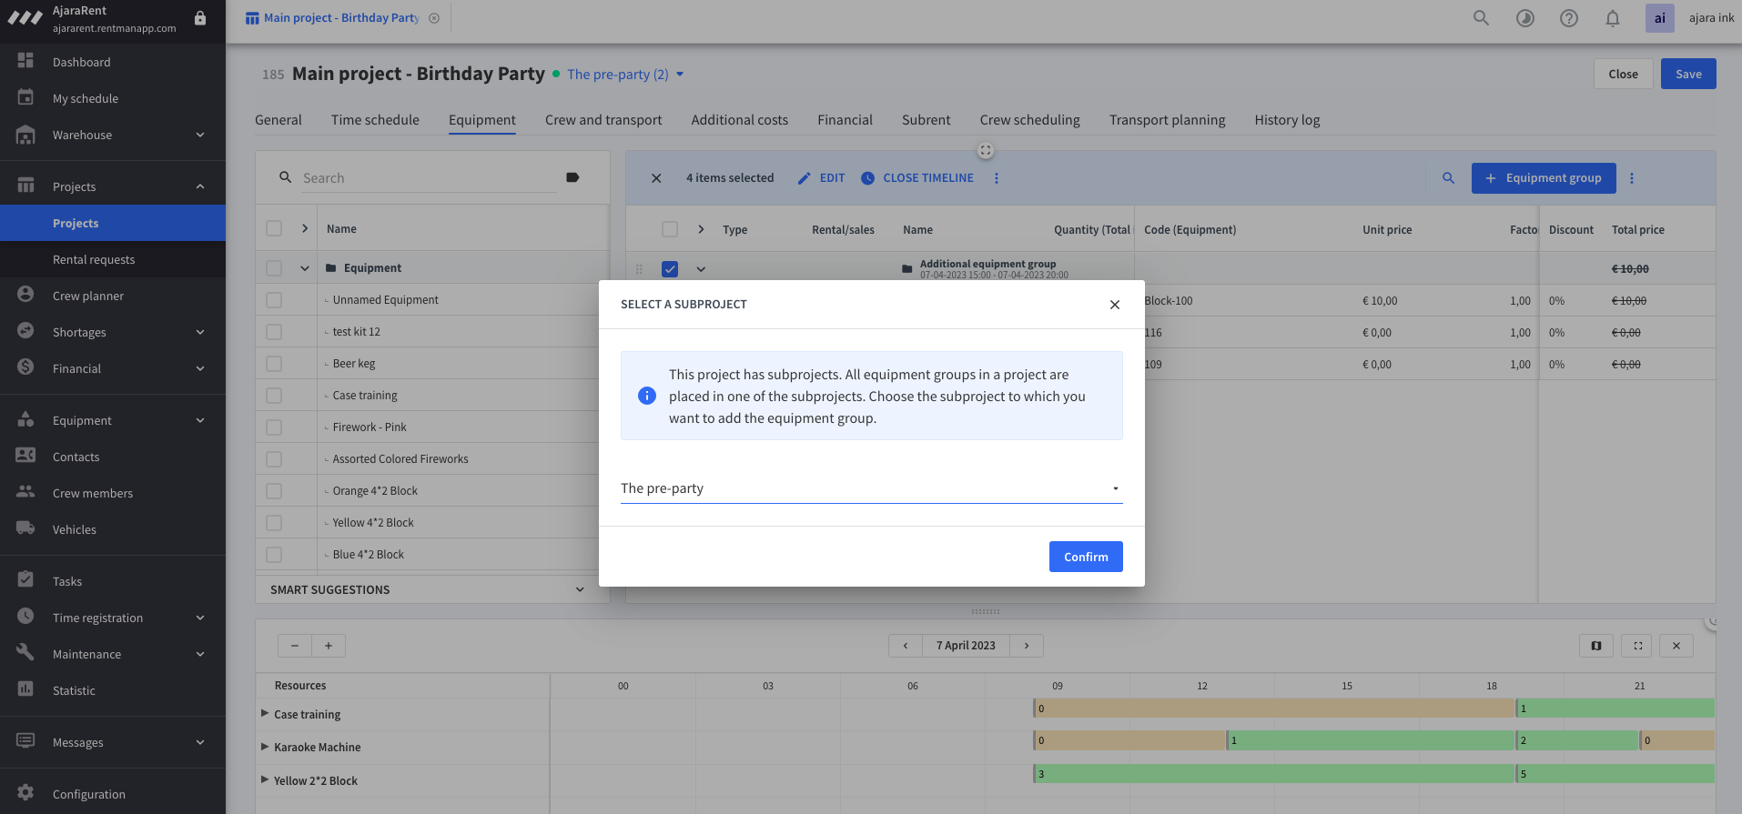Click the search icon in equipment toolbar

point(1448,178)
